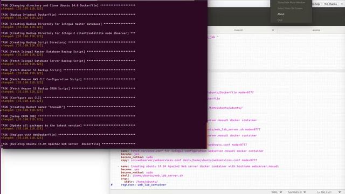This screenshot has height=194, width=345.
Task: Click 'Building Ubuntu 14.04 Apache2 Web server' line
Action: point(68,144)
